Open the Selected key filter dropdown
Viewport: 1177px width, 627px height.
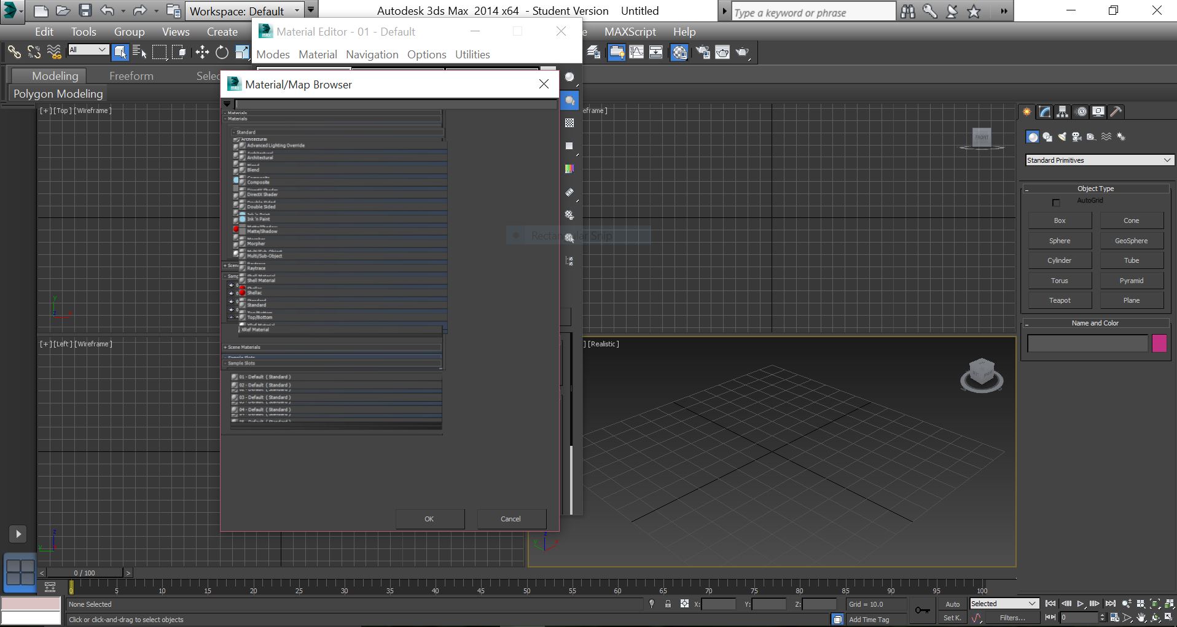tap(1004, 604)
